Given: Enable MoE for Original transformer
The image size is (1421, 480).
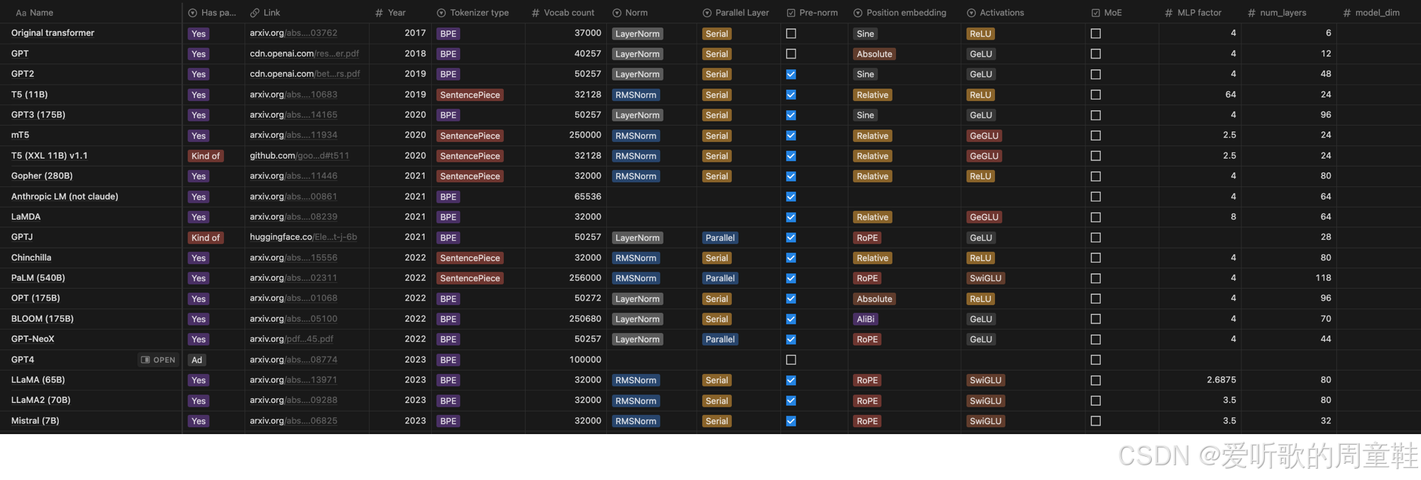Looking at the screenshot, I should coord(1095,33).
